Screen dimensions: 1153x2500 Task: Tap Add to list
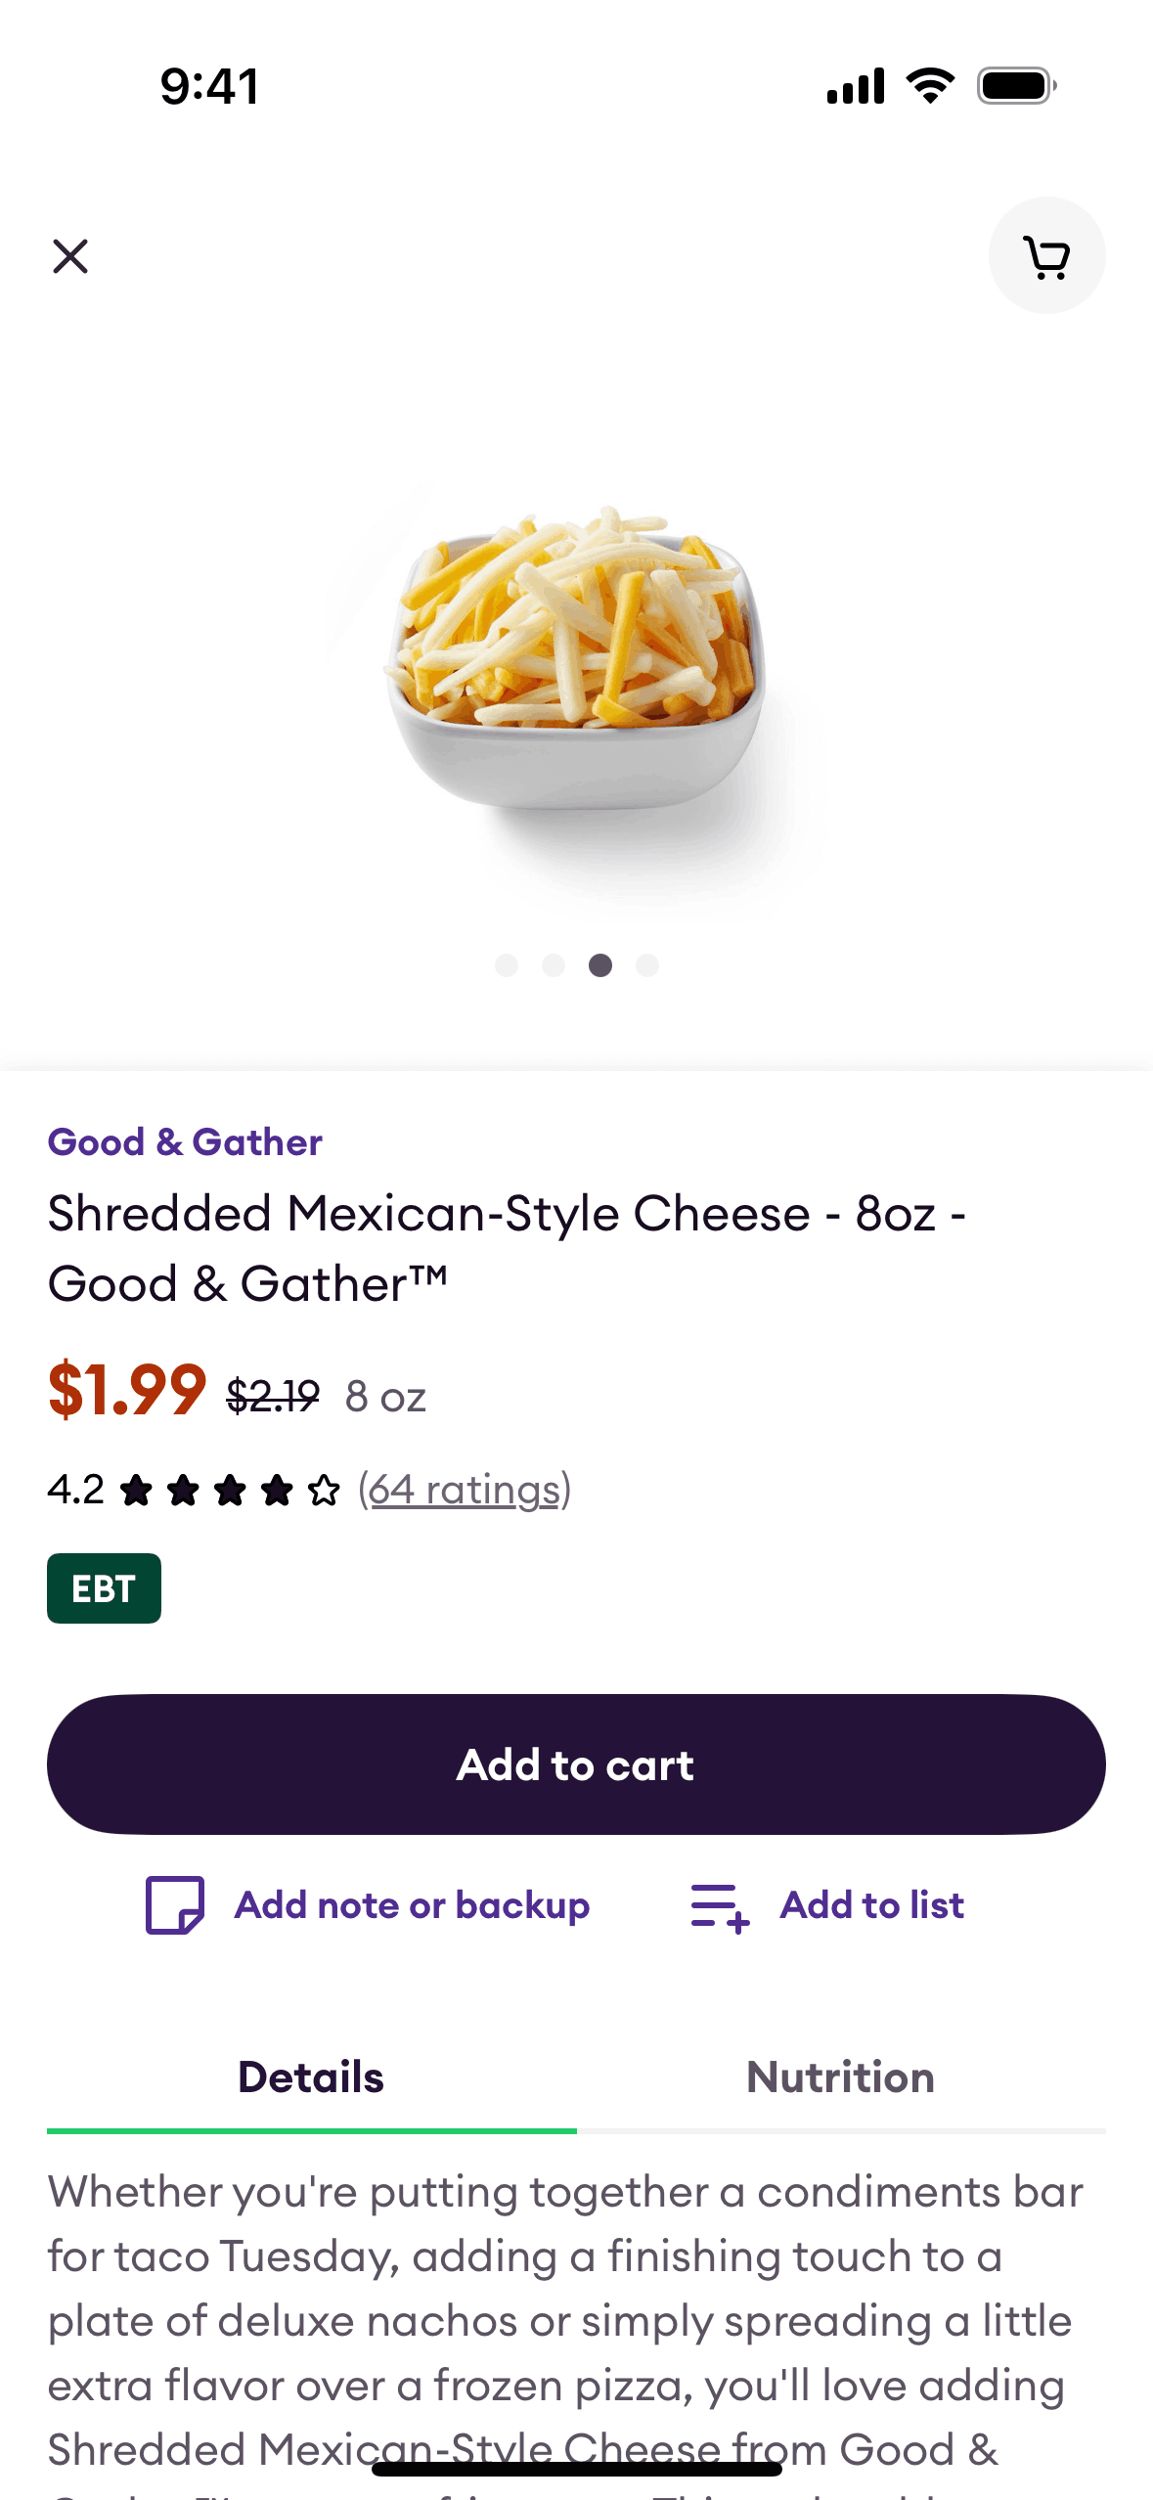click(871, 1905)
